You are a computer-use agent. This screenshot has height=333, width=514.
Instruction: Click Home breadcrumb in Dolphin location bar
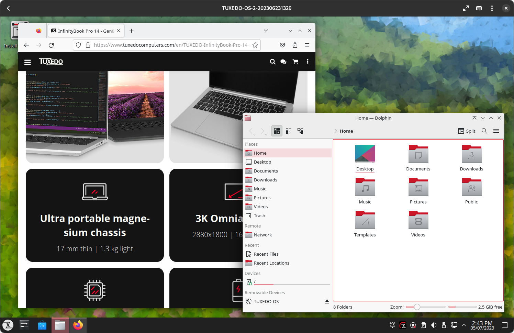346,131
